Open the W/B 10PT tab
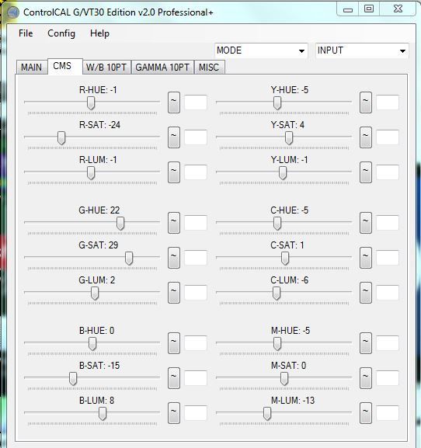421x448 pixels. click(106, 68)
